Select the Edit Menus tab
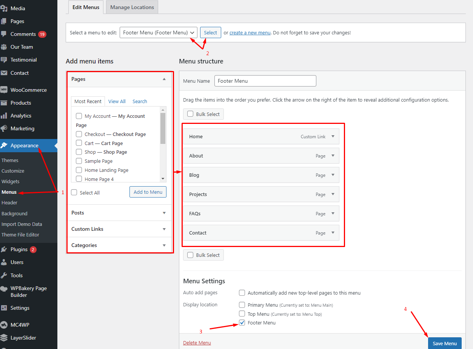Viewport: 473px width, 349px height. click(x=86, y=7)
